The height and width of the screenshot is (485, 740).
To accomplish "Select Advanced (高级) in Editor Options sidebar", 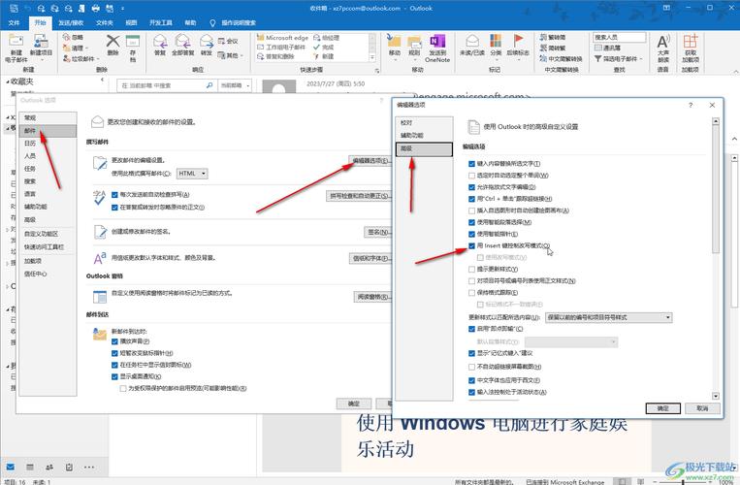I will [424, 149].
